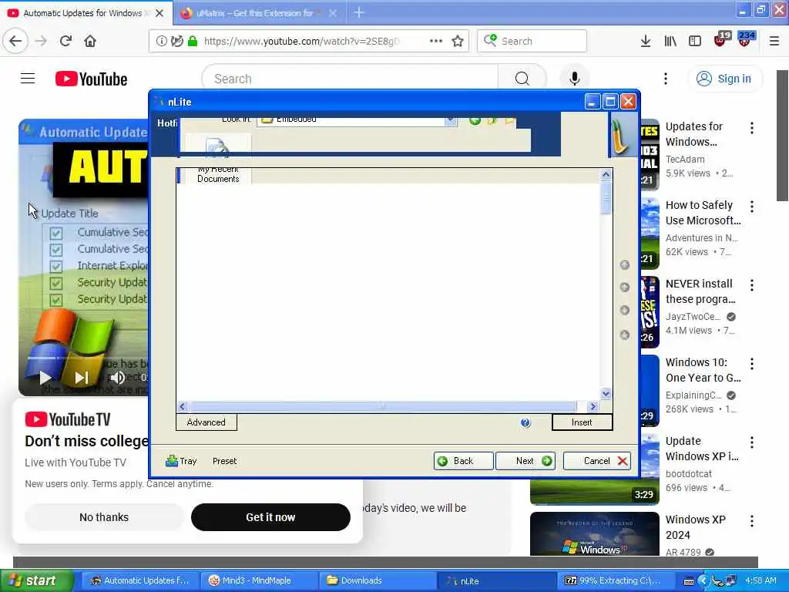Go to the YouTube home logo

pyautogui.click(x=91, y=79)
